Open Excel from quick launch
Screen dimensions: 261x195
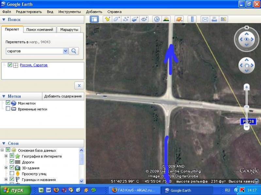[41, 190]
